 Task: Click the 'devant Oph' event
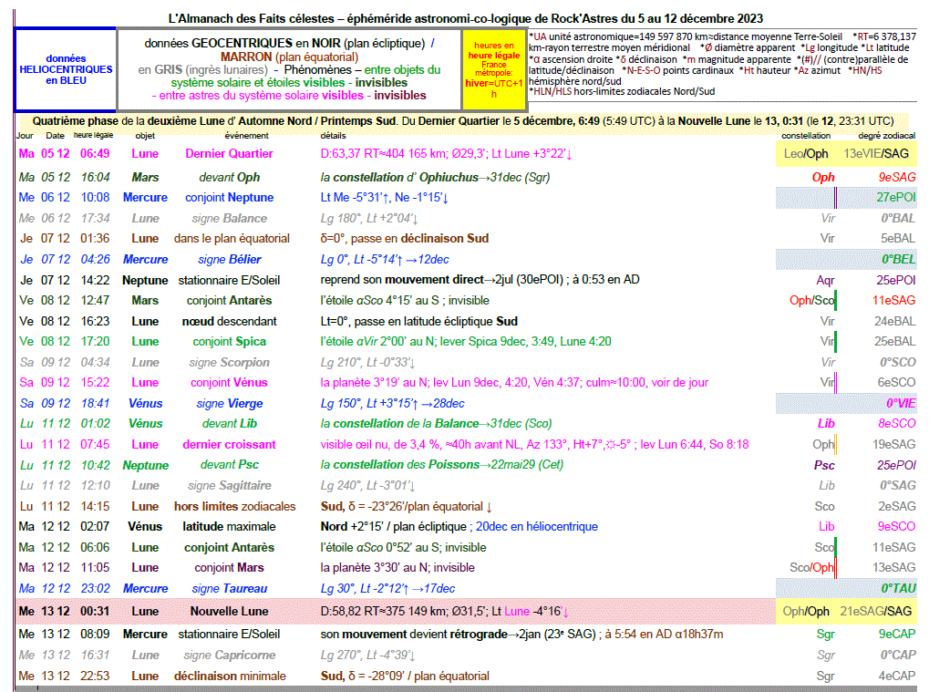[230, 177]
